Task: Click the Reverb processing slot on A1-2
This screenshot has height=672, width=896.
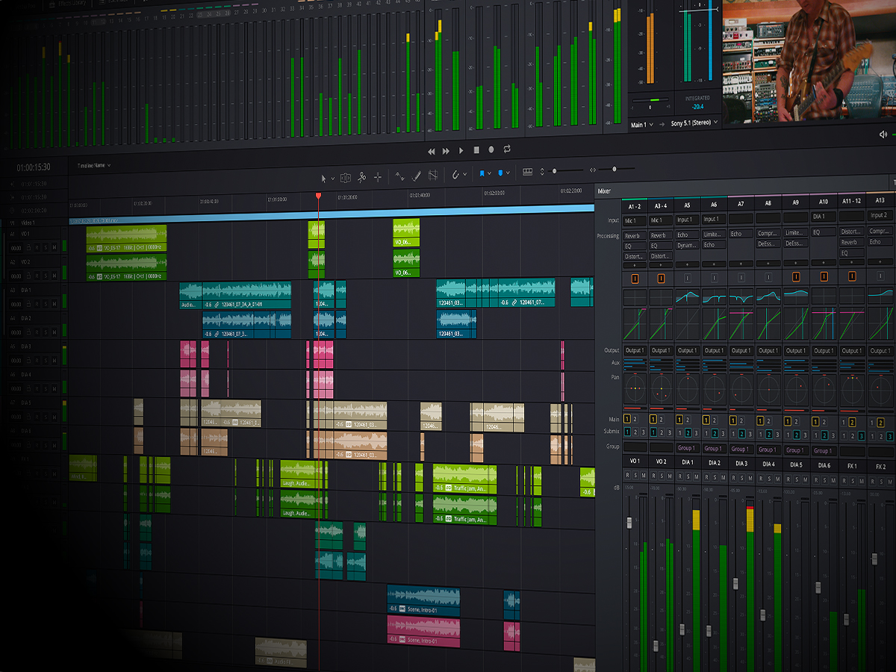Action: (635, 234)
